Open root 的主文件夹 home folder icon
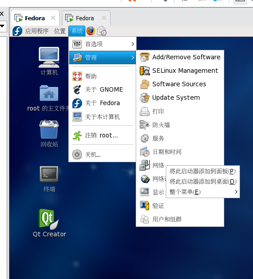Screen dimensions: 253x279 (49, 98)
